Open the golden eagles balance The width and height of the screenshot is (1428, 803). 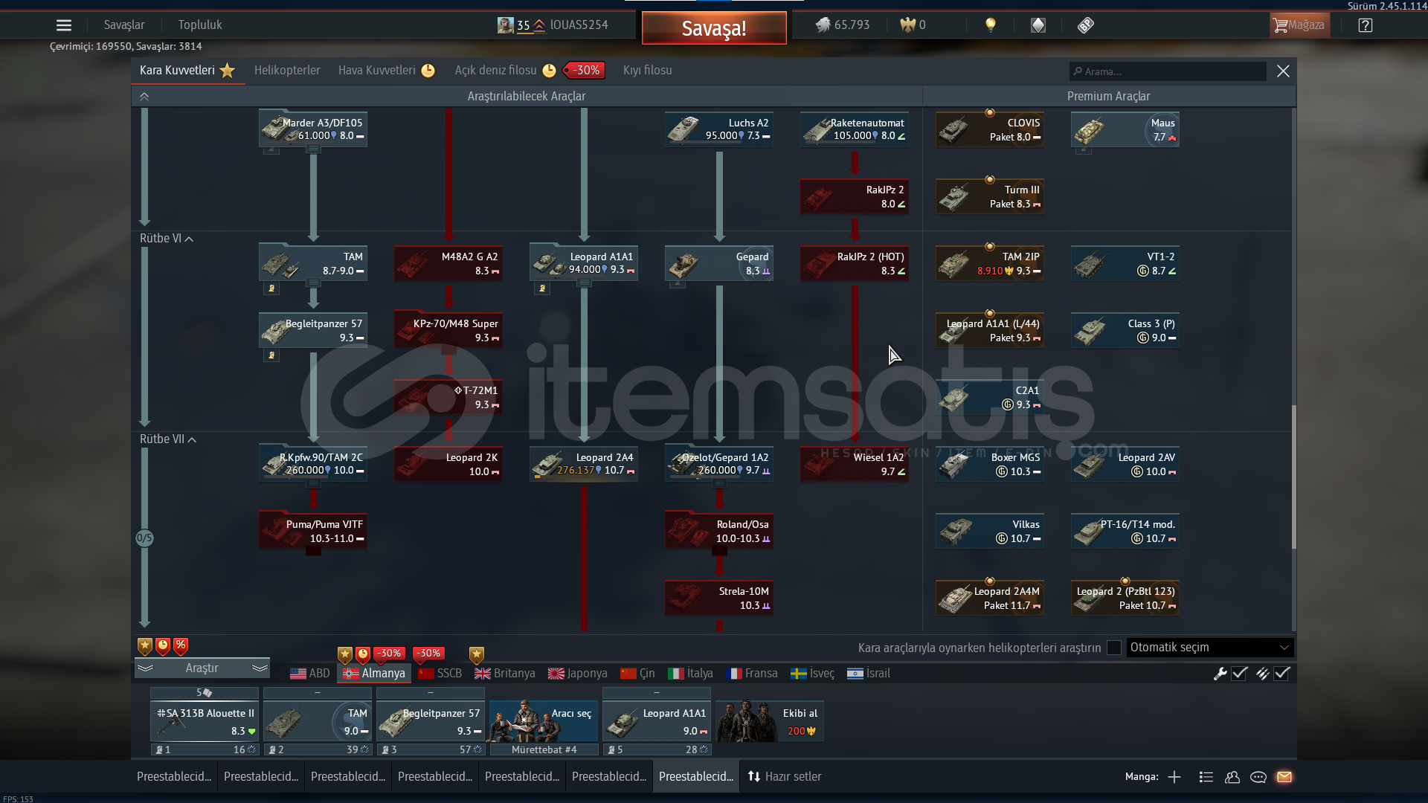tap(913, 25)
